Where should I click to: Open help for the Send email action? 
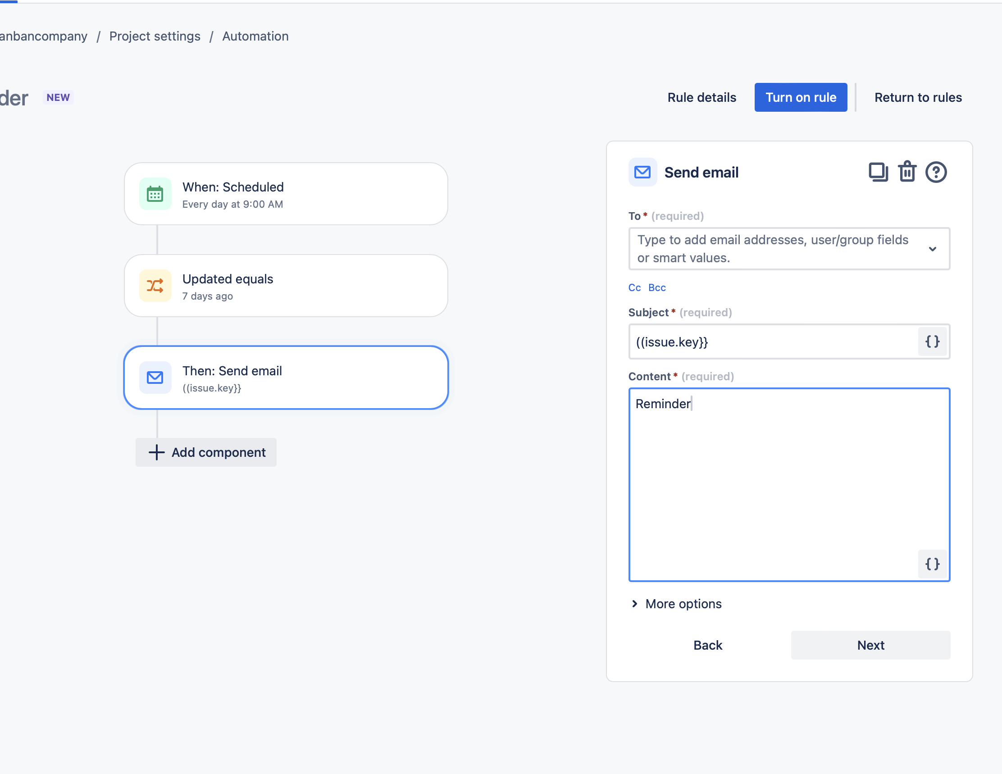936,172
